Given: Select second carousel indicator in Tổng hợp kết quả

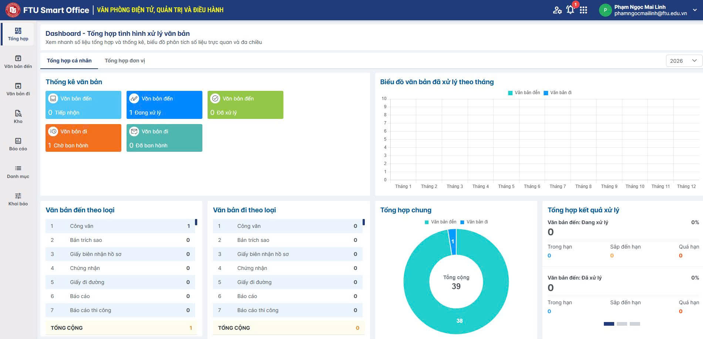Looking at the screenshot, I should point(622,324).
